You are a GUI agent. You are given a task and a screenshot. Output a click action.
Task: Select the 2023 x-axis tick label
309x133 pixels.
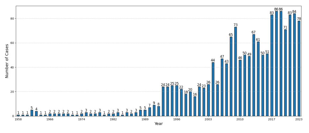pos(299,119)
